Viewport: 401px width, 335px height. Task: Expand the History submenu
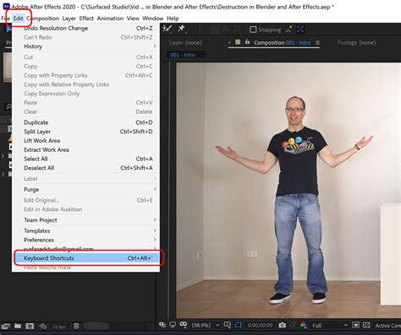coord(86,46)
